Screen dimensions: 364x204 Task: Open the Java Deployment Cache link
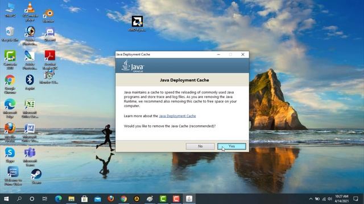pyautogui.click(x=177, y=116)
